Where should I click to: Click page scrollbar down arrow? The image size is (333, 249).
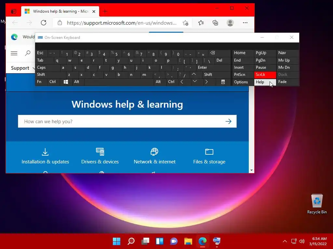(251, 170)
